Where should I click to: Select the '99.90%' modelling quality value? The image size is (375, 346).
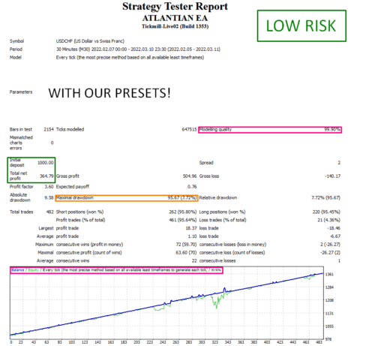332,129
